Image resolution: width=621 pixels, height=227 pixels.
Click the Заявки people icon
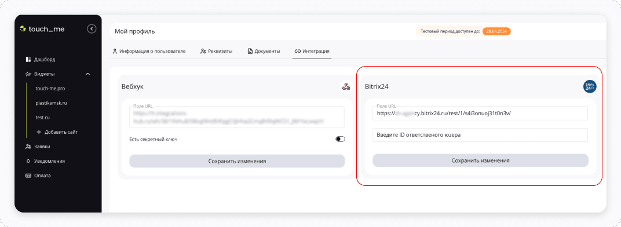(x=28, y=147)
